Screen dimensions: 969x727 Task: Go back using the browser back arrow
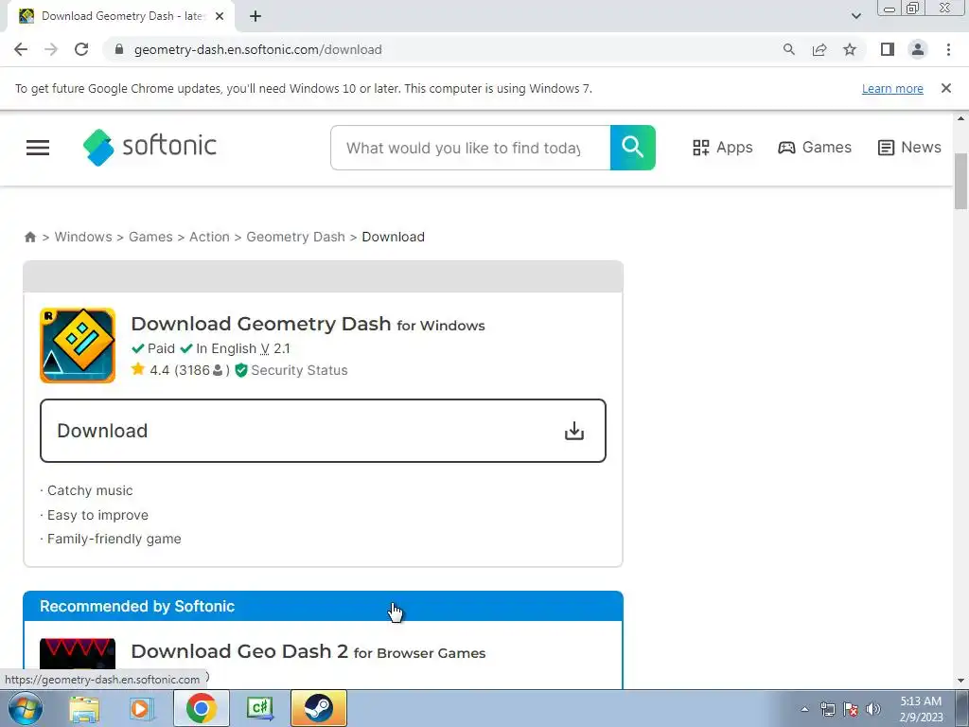pos(21,49)
